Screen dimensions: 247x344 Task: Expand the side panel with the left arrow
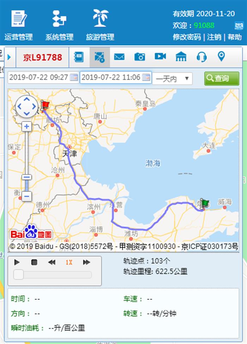click(x=9, y=57)
